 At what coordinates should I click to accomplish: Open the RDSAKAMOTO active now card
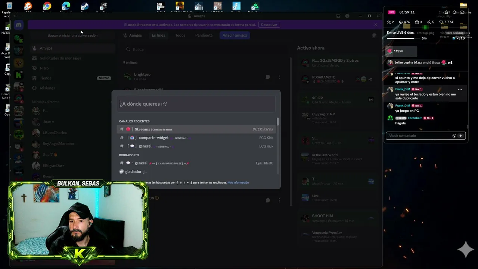pos(337,79)
